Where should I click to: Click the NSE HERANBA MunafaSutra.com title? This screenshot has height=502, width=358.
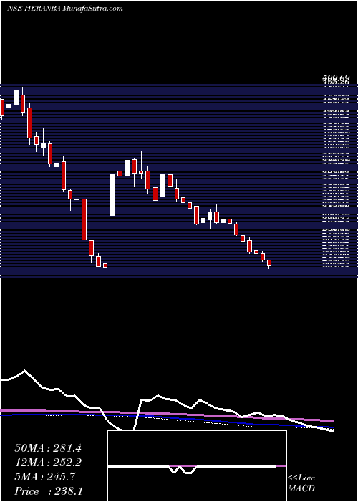click(65, 9)
